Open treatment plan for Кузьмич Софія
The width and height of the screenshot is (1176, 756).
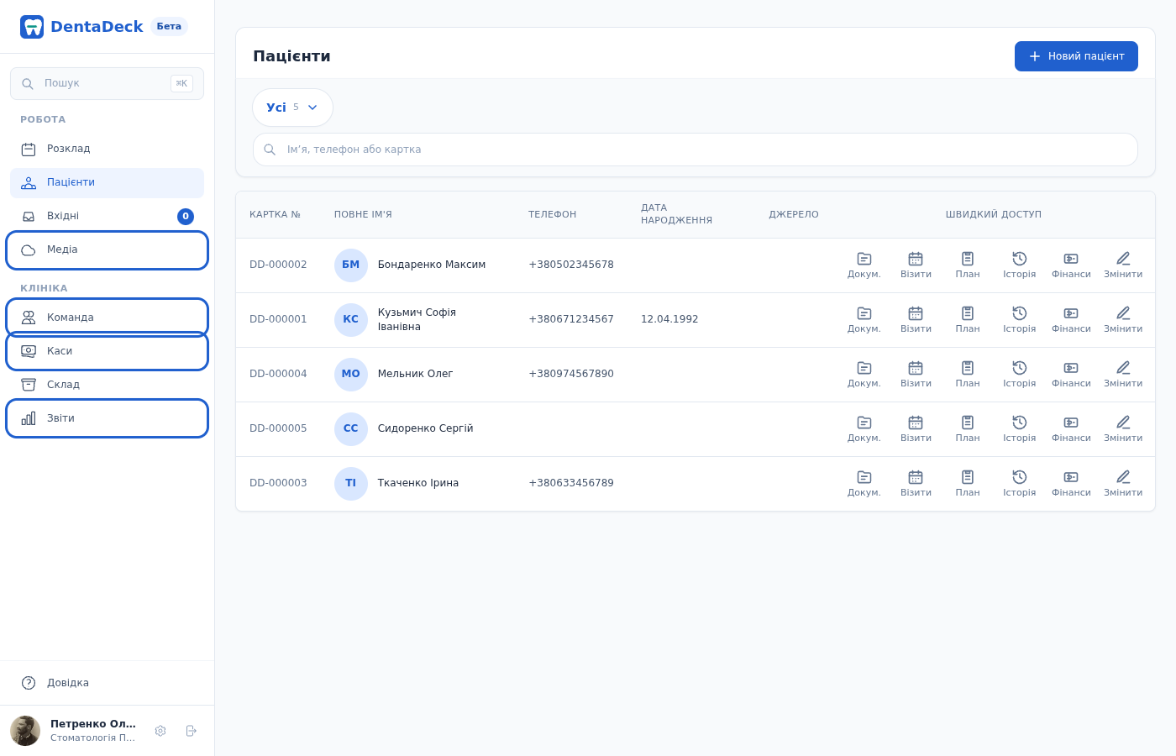pyautogui.click(x=968, y=320)
